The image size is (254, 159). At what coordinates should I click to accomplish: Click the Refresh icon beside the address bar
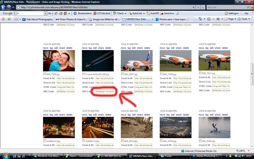click(198, 7)
